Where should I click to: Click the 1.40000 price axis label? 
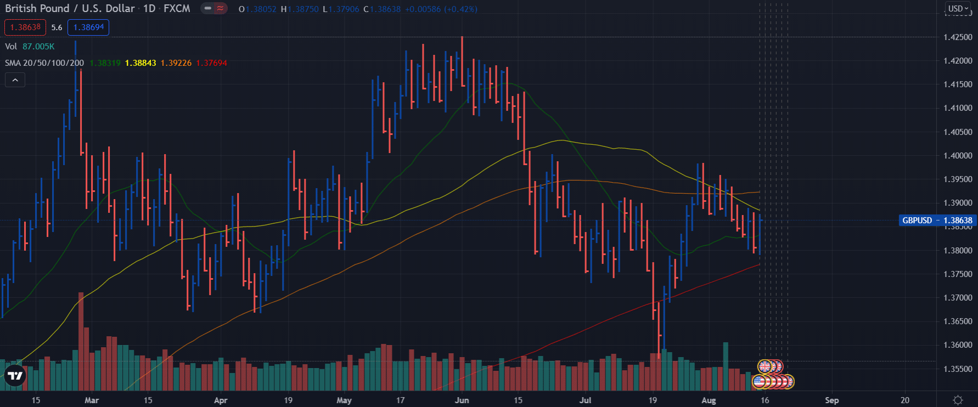(958, 156)
